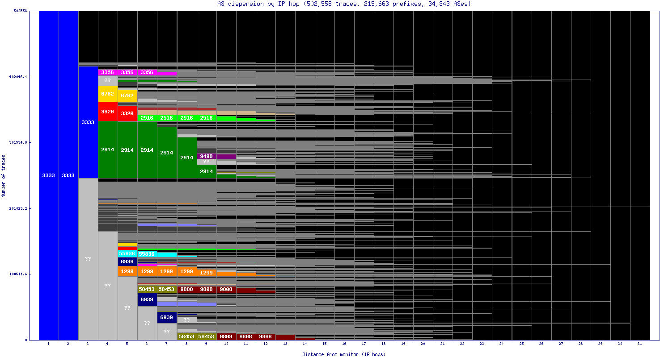Click the navy 6939 block at hop 5
Viewport: 660px width, 357px height.
127,262
